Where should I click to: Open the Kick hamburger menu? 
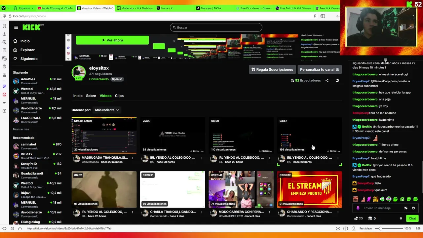[16, 27]
